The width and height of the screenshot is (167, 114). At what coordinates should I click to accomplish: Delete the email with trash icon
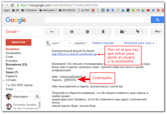(103, 32)
